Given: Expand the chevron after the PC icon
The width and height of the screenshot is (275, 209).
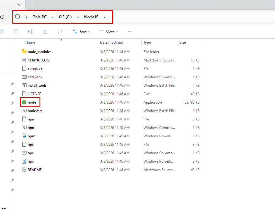Looking at the screenshot, I should point(27,17).
